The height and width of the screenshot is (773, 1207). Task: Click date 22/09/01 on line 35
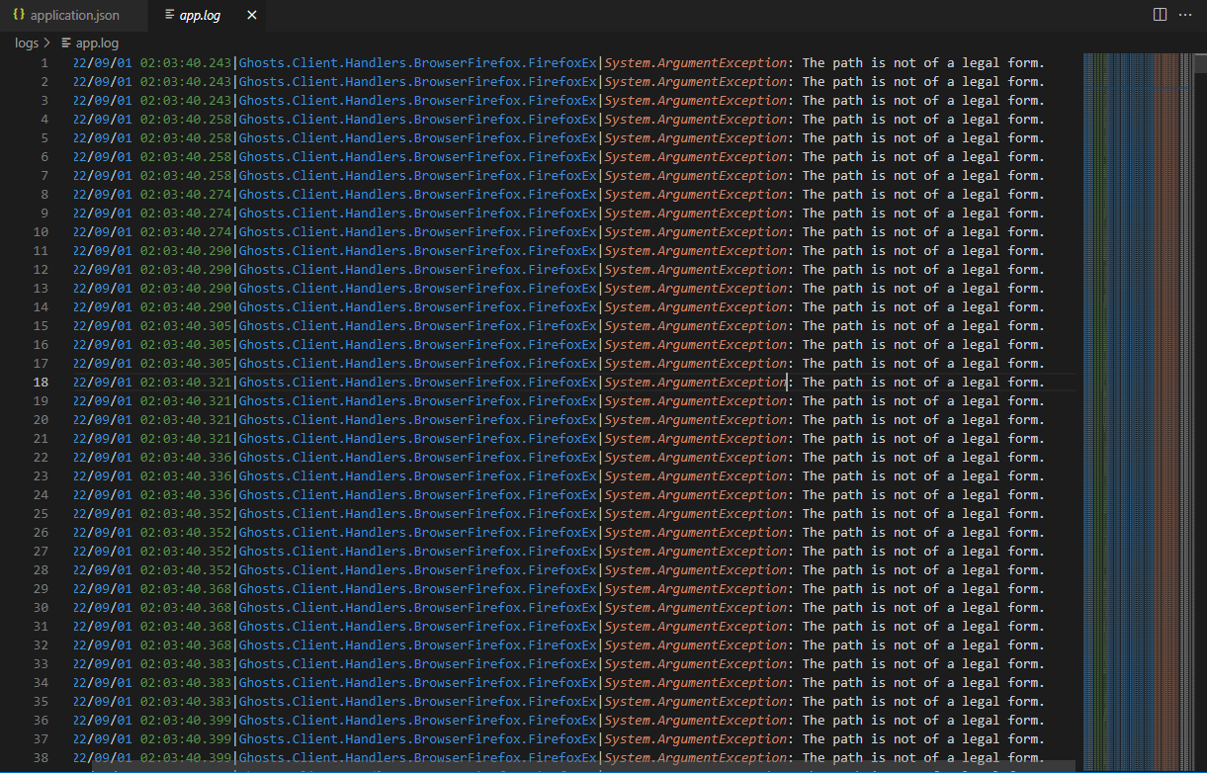point(103,702)
